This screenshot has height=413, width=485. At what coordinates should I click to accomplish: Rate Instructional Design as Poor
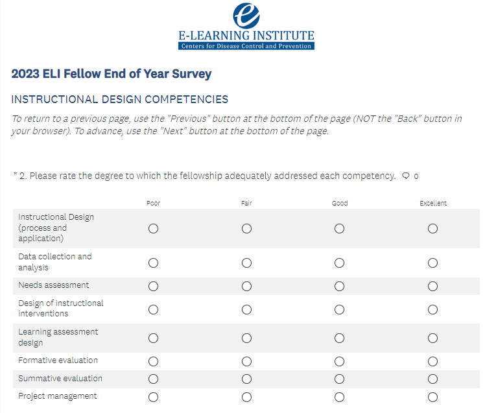(x=154, y=228)
